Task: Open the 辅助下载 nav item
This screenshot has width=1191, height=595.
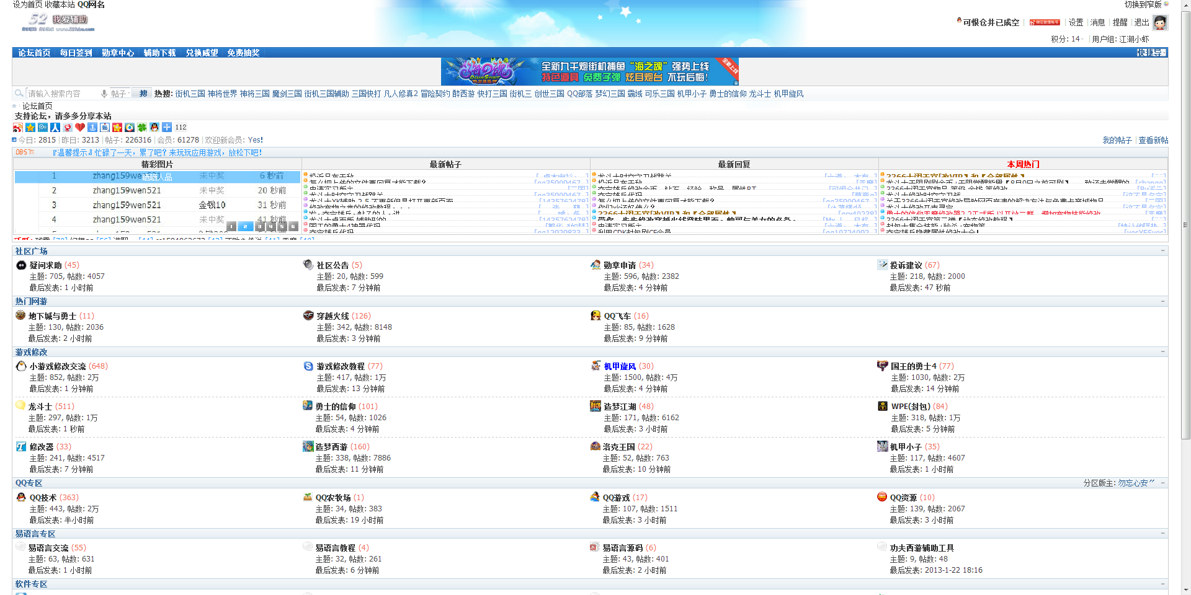Action: [x=159, y=53]
